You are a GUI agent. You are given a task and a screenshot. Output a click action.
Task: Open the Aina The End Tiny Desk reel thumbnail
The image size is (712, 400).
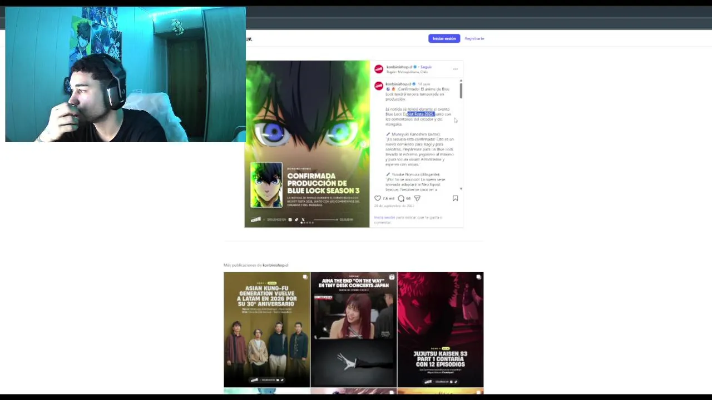[x=354, y=329]
